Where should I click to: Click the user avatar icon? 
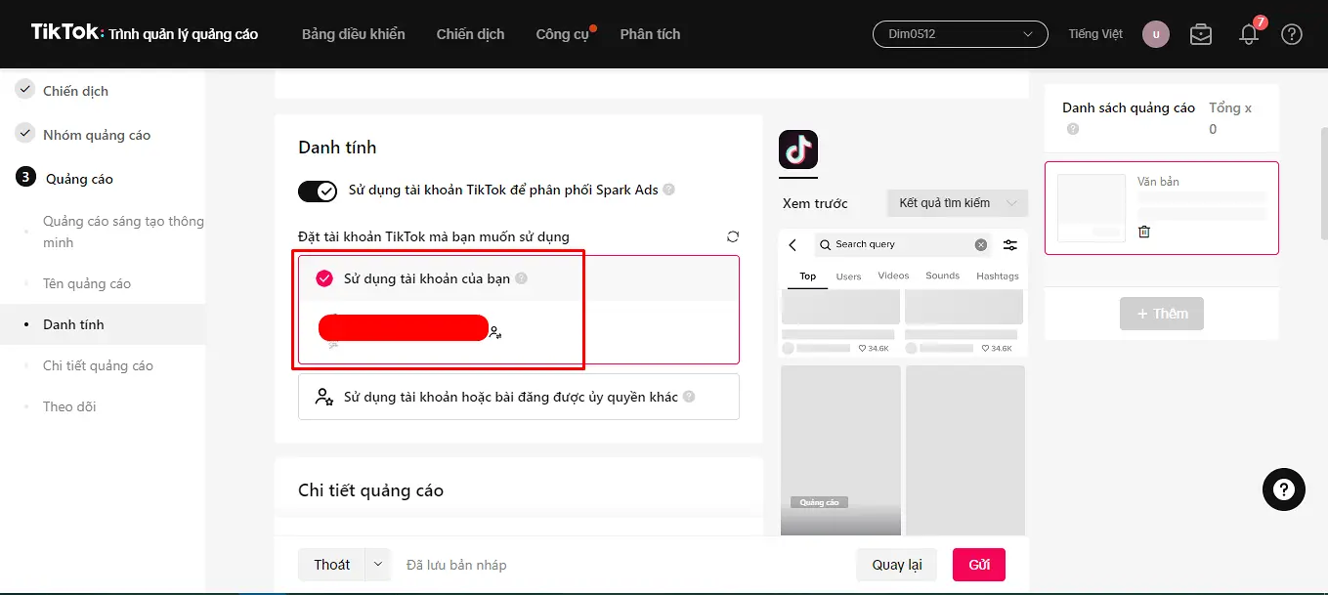pos(1156,34)
